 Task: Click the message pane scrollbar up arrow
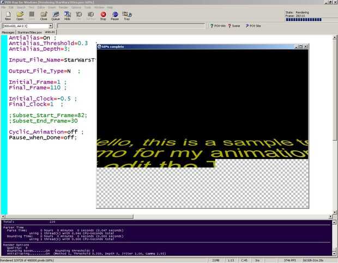coord(334,222)
